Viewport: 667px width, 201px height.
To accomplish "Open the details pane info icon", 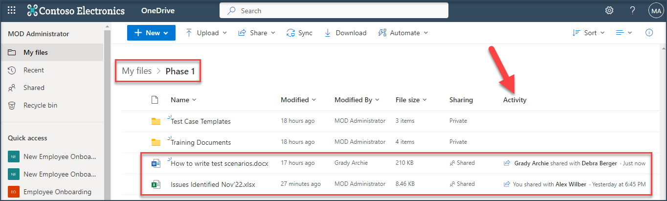I will pos(649,33).
